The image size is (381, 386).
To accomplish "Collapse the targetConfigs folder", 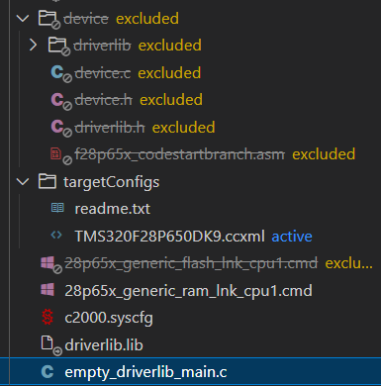I will (x=23, y=181).
